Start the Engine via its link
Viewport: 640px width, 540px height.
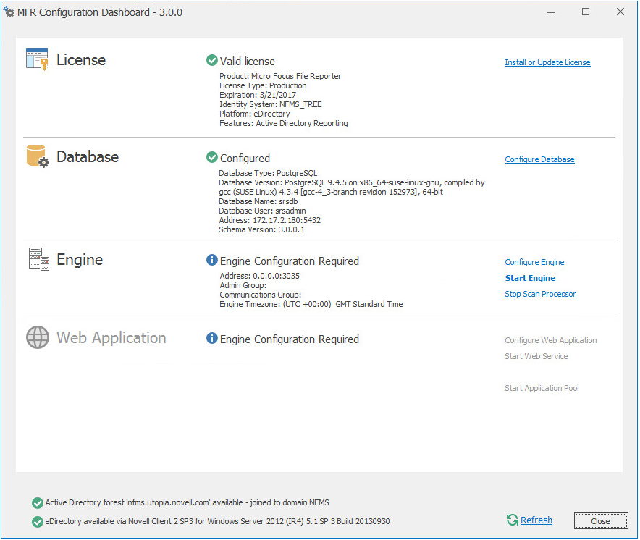pos(530,279)
